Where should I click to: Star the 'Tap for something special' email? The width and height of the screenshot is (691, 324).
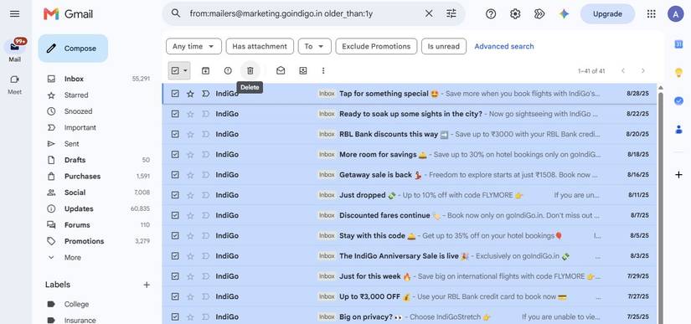(190, 94)
